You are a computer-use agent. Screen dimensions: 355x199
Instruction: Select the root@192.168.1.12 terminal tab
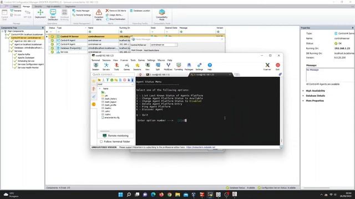160,75
